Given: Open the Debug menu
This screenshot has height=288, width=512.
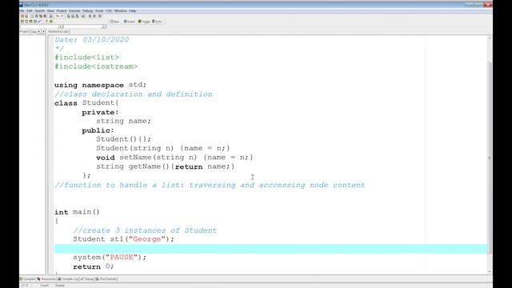Looking at the screenshot, I should coord(87,10).
